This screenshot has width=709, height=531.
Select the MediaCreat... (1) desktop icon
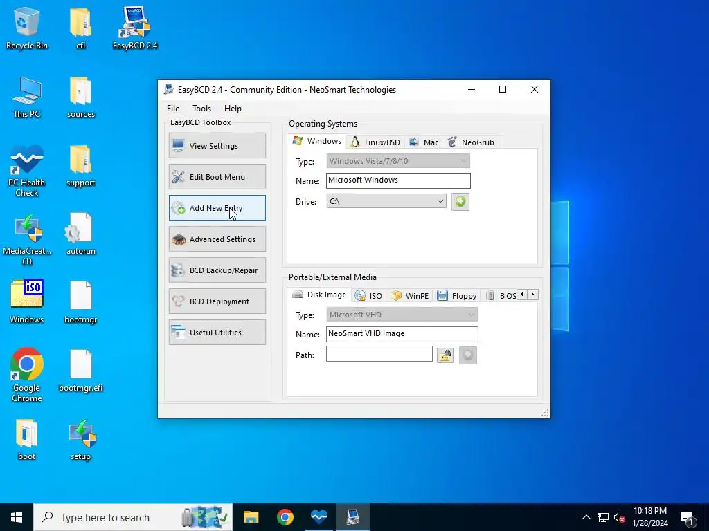point(27,239)
